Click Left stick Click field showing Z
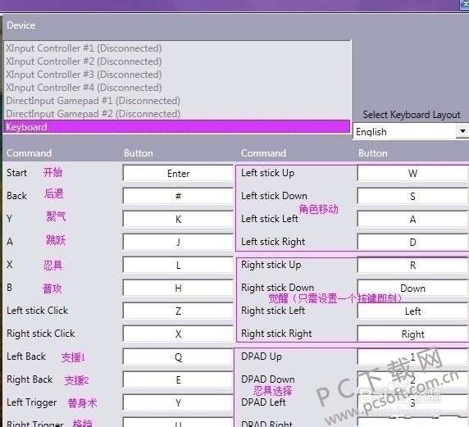Image resolution: width=469 pixels, height=427 pixels. (178, 311)
